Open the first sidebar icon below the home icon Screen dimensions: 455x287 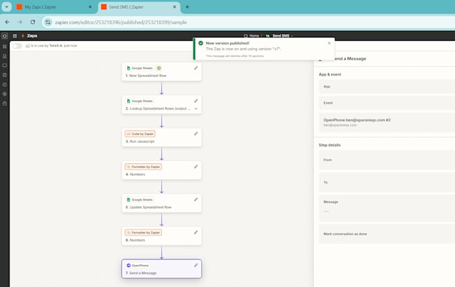pos(5,46)
